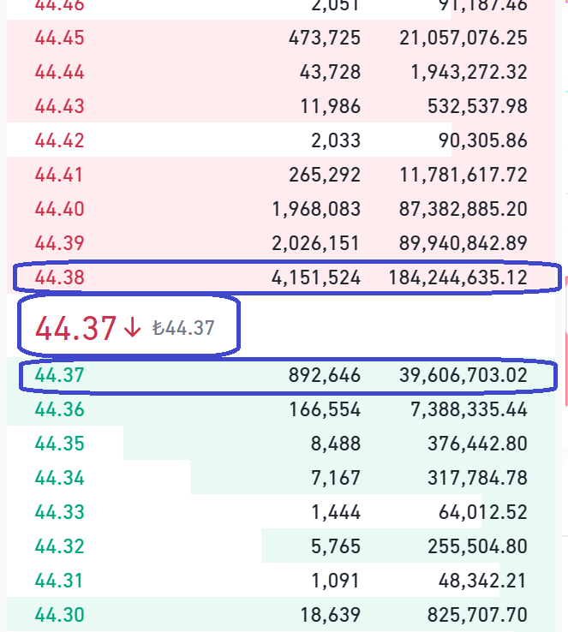The width and height of the screenshot is (568, 632).
Task: Click the 44.44 ask price
Action: (x=59, y=72)
